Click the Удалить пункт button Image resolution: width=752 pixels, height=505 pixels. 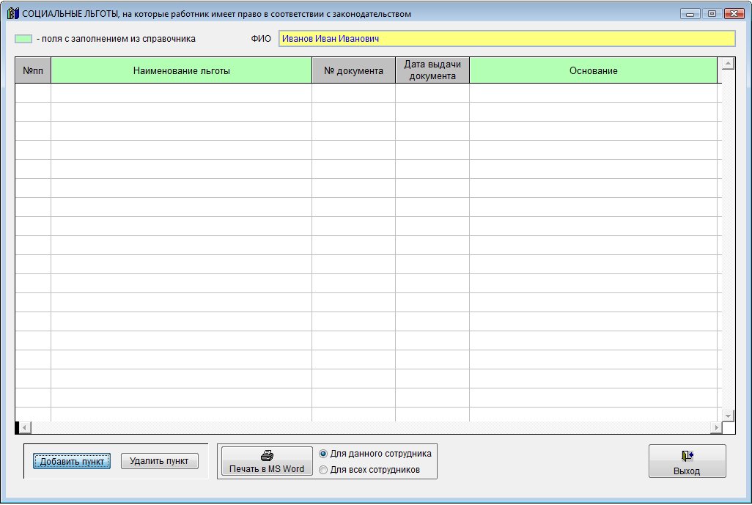(x=159, y=461)
